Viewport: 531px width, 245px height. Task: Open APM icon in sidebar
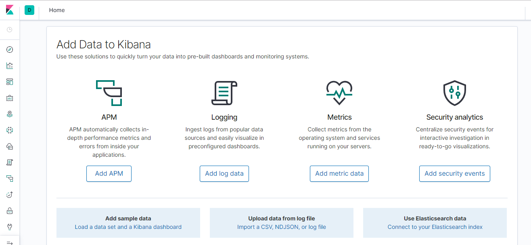[10, 179]
